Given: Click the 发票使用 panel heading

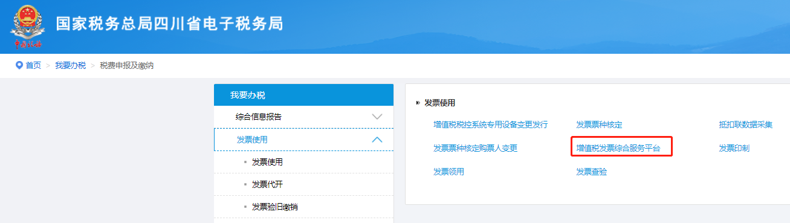Looking at the screenshot, I should click(440, 103).
